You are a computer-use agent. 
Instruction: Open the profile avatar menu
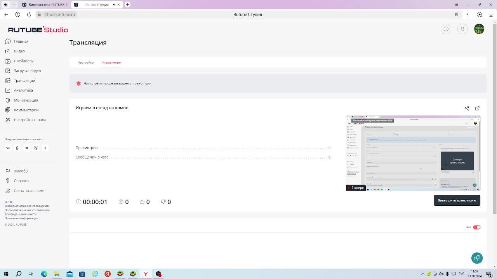pos(479,29)
